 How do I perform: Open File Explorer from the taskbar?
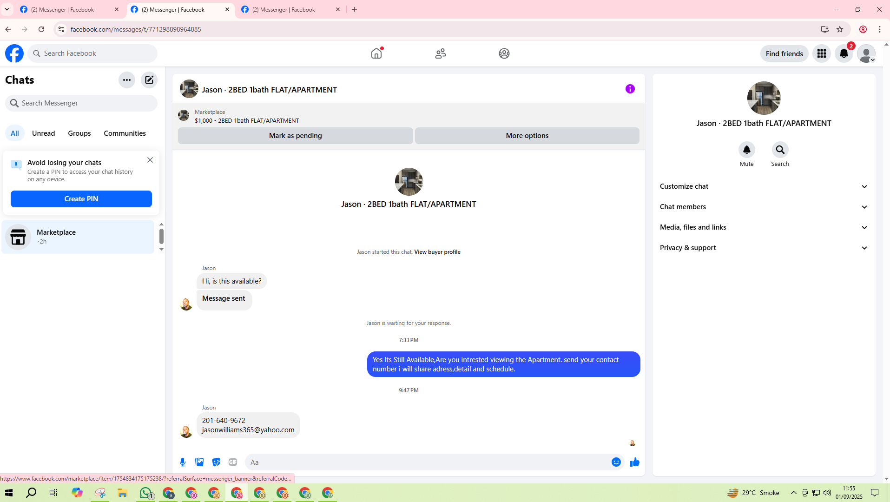pos(122,493)
